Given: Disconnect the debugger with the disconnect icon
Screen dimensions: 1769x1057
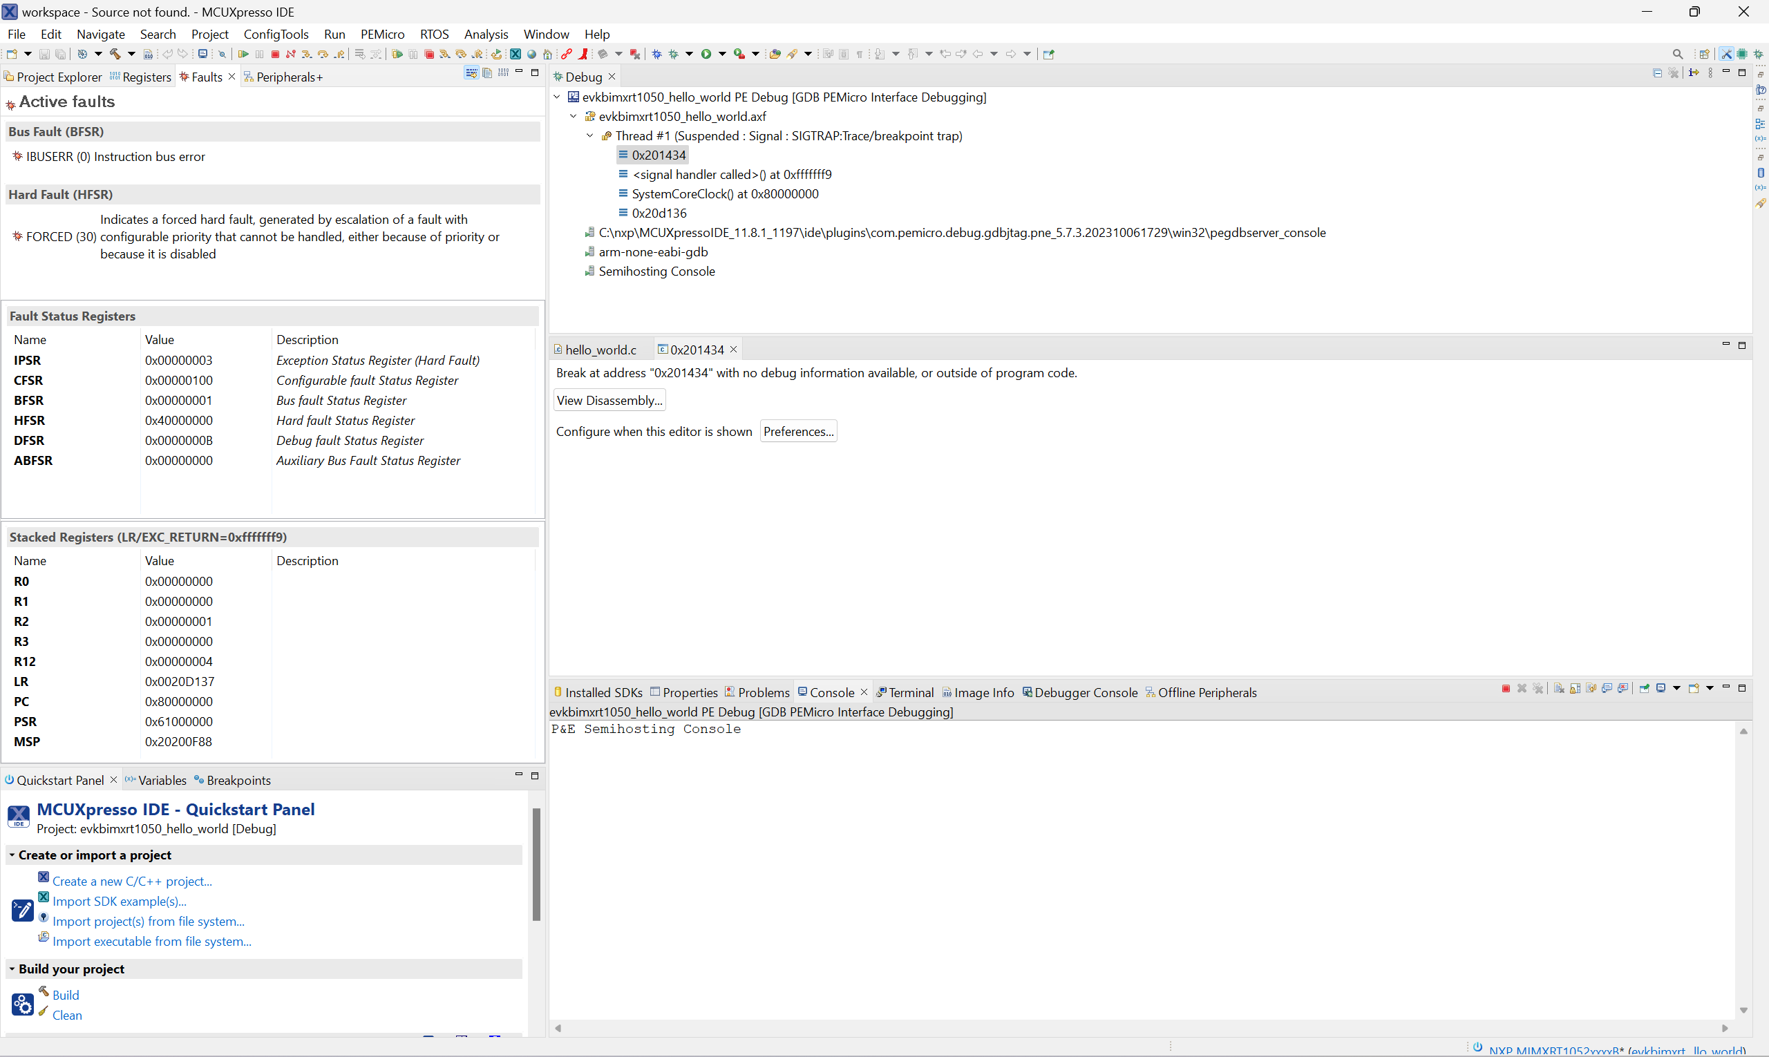Looking at the screenshot, I should coord(291,53).
